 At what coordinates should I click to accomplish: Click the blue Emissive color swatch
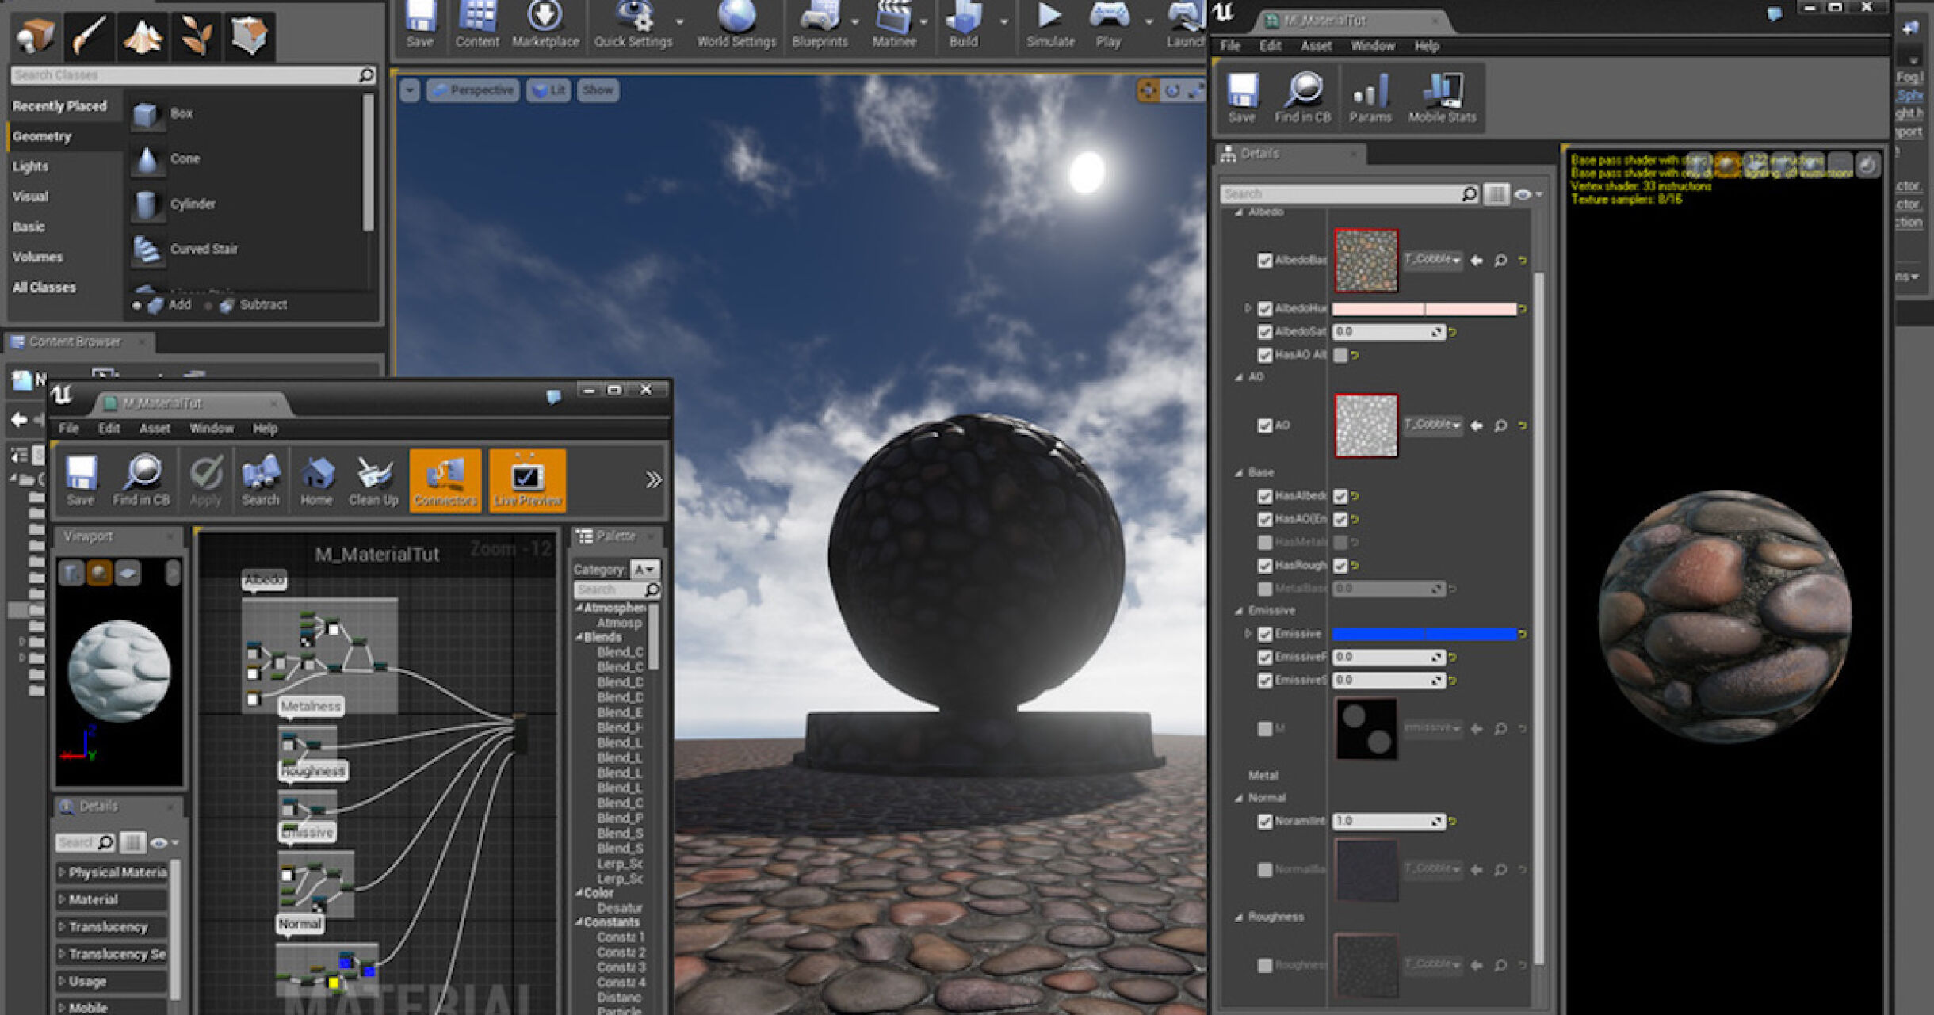[1424, 634]
